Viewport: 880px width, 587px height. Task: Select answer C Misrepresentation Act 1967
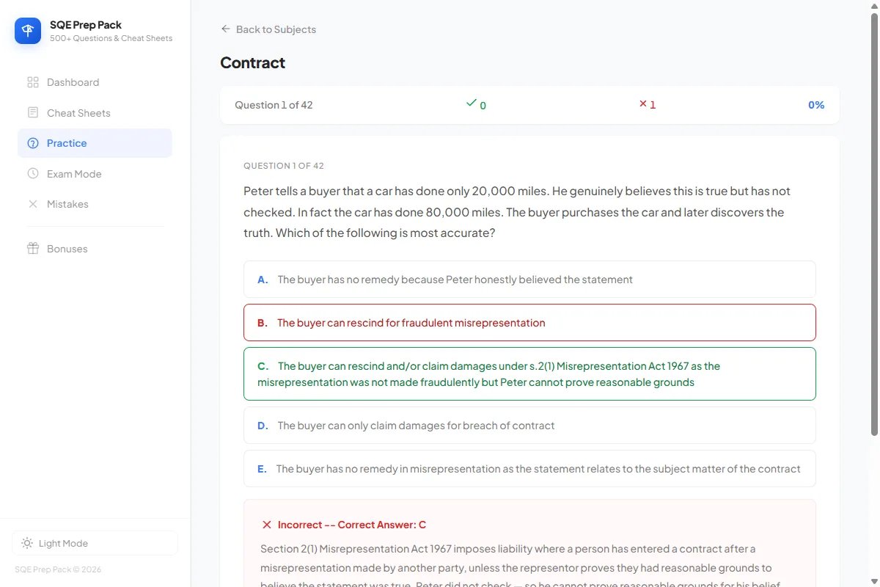pyautogui.click(x=529, y=374)
